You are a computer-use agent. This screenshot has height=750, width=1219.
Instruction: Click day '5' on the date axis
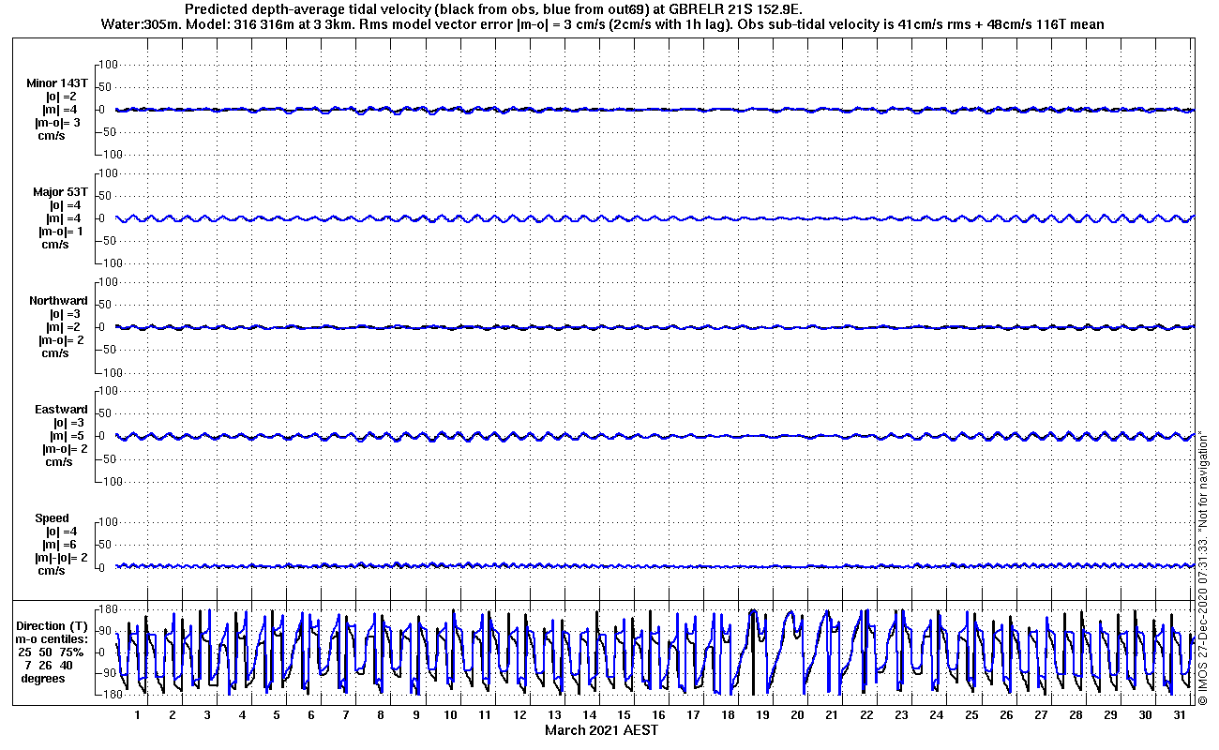tap(277, 715)
